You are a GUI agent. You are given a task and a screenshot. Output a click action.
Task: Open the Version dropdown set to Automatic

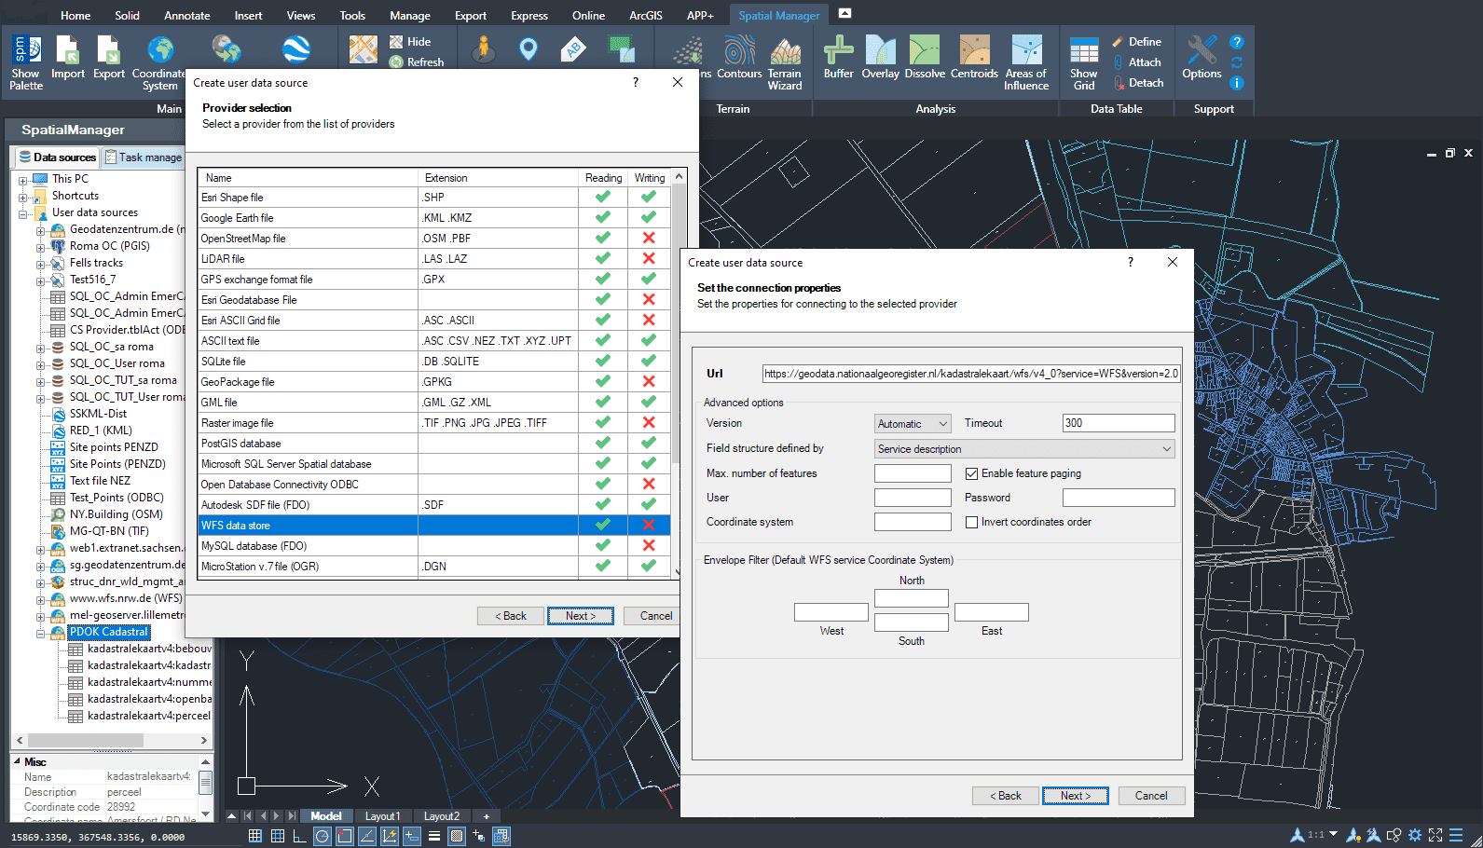[x=912, y=424]
